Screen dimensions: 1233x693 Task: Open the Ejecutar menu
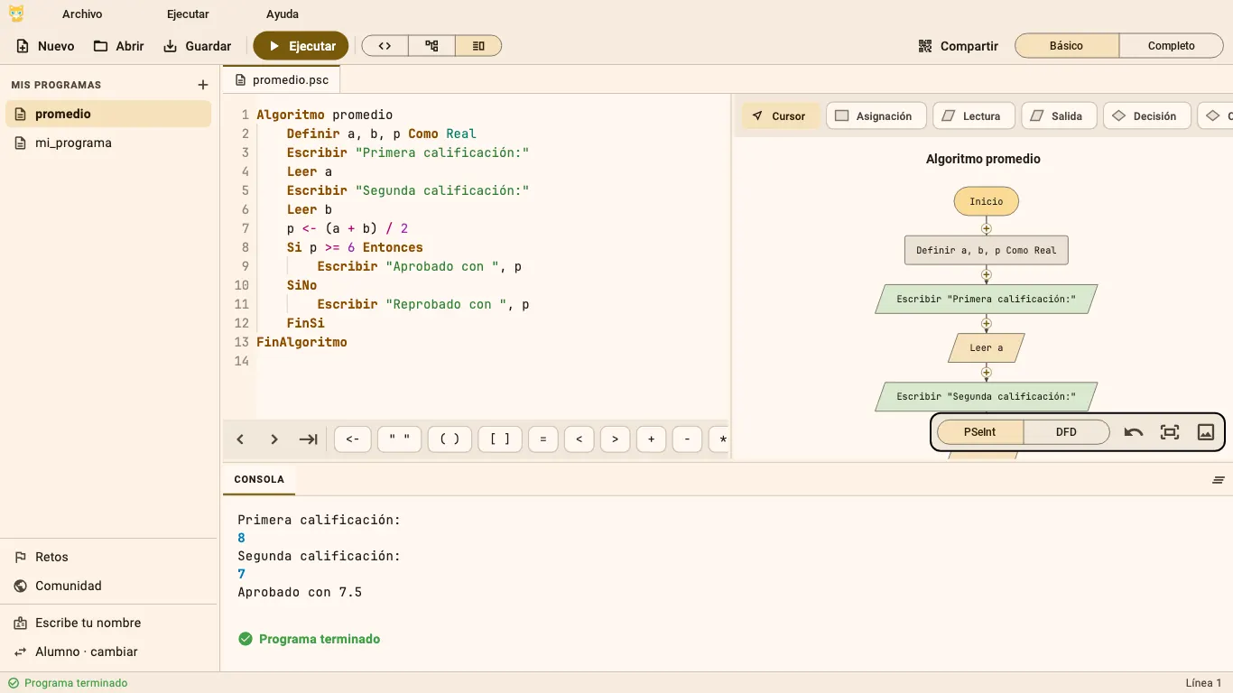pos(188,14)
